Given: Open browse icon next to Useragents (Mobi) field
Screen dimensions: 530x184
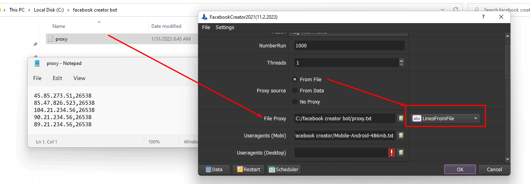Looking at the screenshot, I should click(x=401, y=136).
